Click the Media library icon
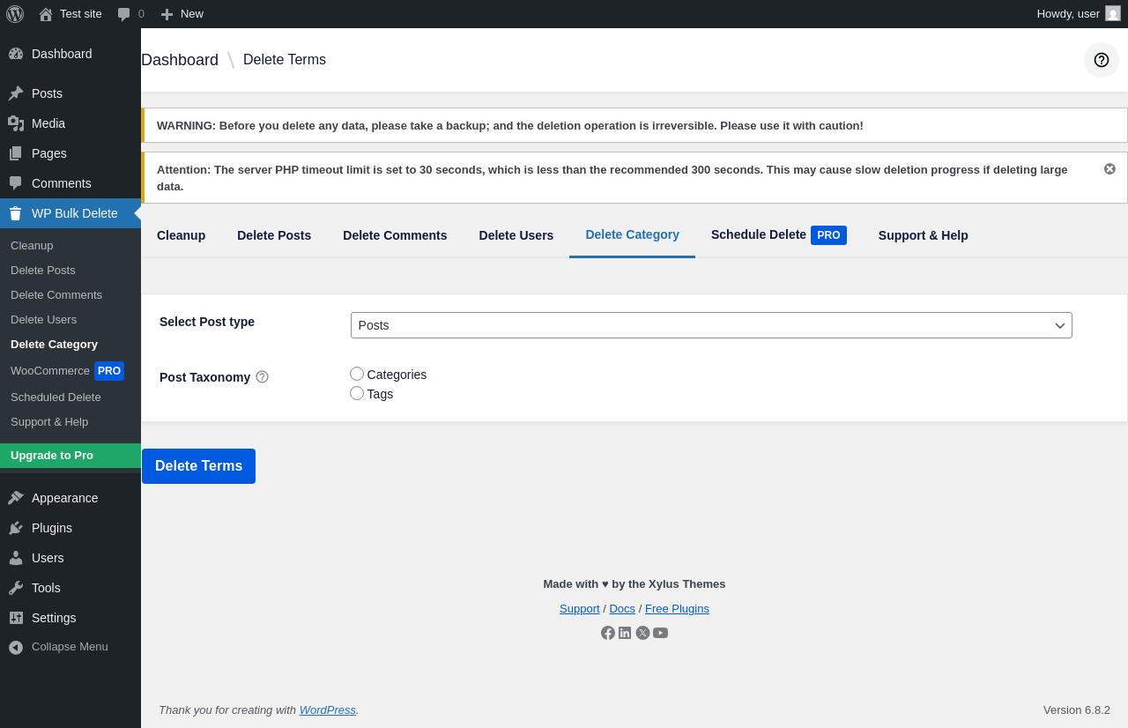The image size is (1128, 728). (16, 123)
